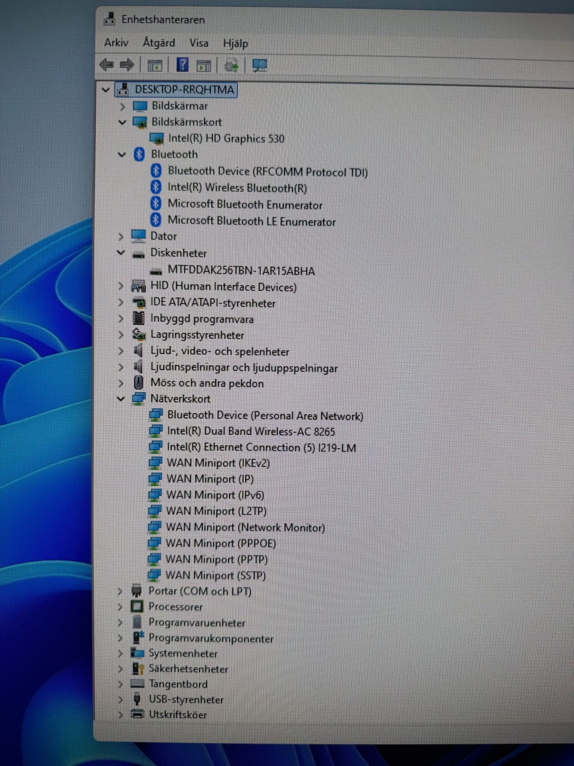Viewport: 574px width, 766px height.
Task: Expand the USB-styrenheter category
Action: [x=120, y=700]
